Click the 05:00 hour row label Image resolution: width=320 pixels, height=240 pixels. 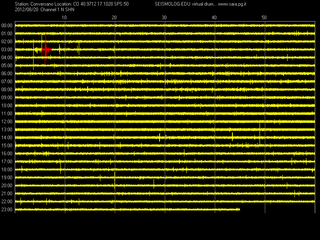coord(7,66)
